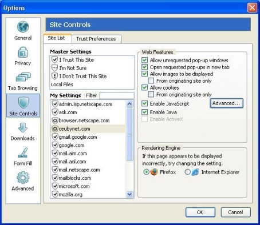Disable the Enable JavaScript checkbox
Screen dimensions: 260x225
tap(145, 103)
